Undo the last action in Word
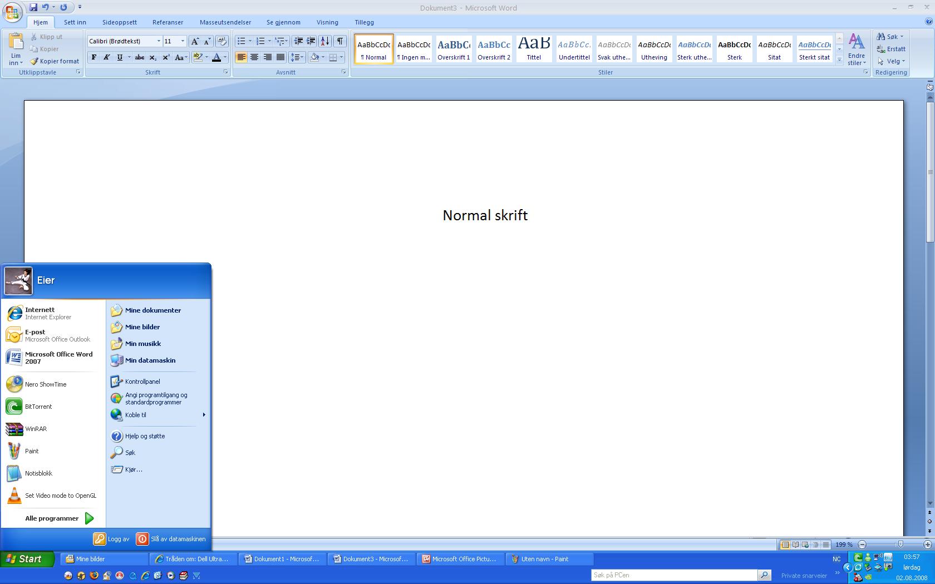The width and height of the screenshot is (935, 584). [46, 7]
